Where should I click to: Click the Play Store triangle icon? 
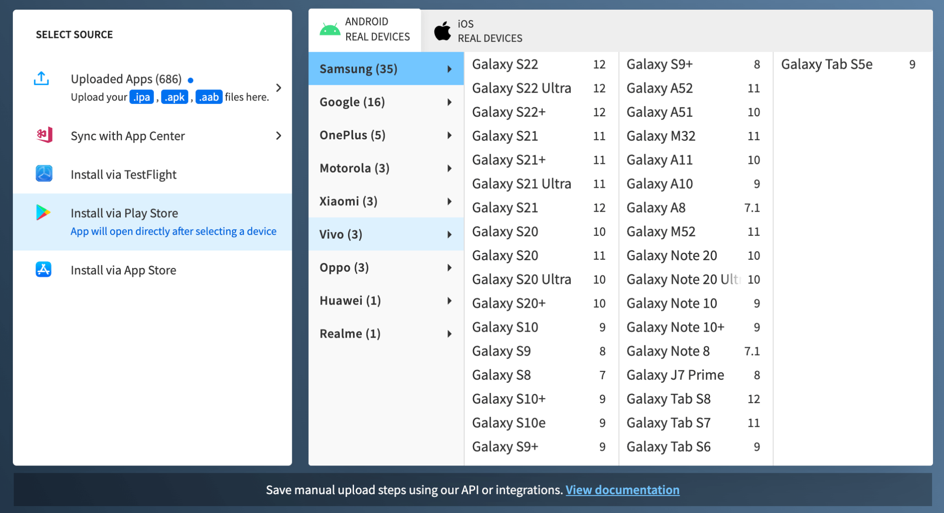(42, 213)
